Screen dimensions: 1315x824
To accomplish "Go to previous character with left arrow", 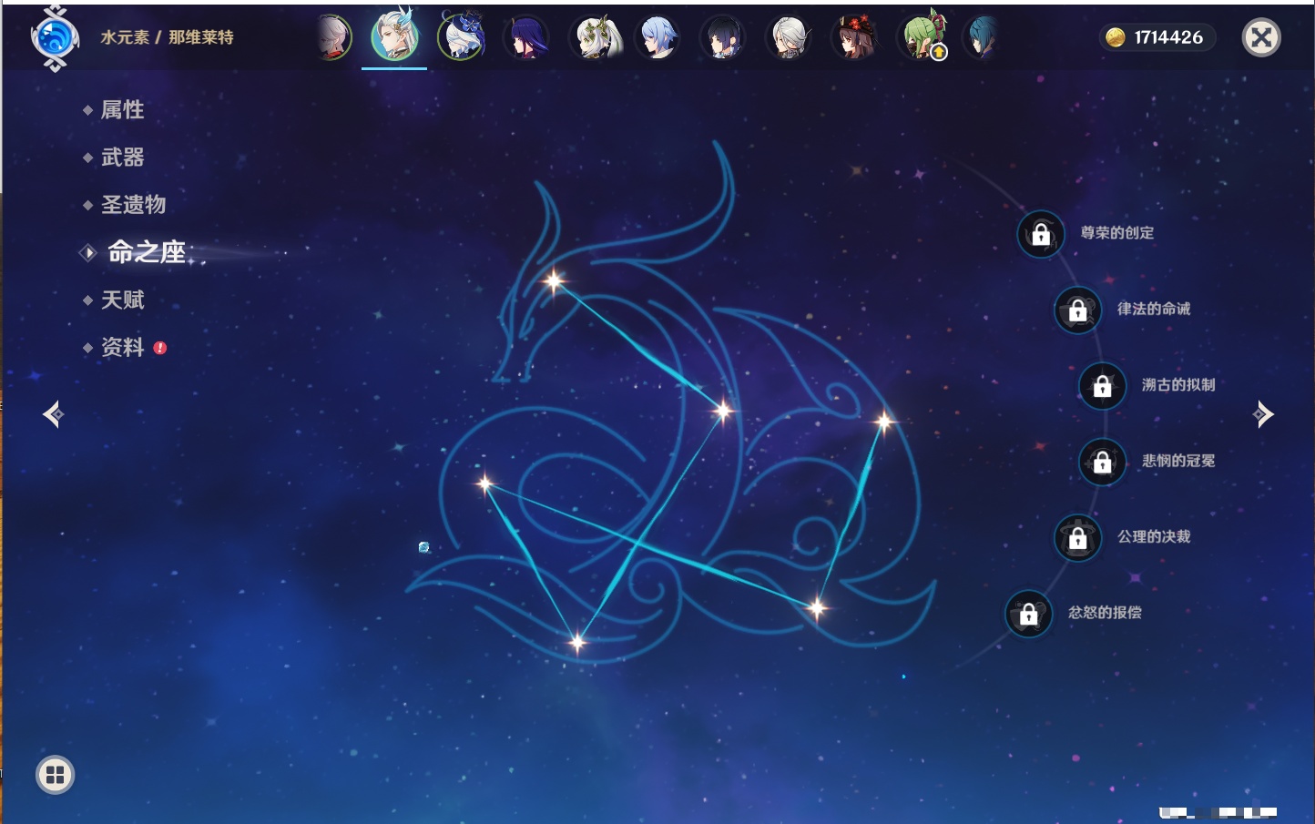I will 53,414.
